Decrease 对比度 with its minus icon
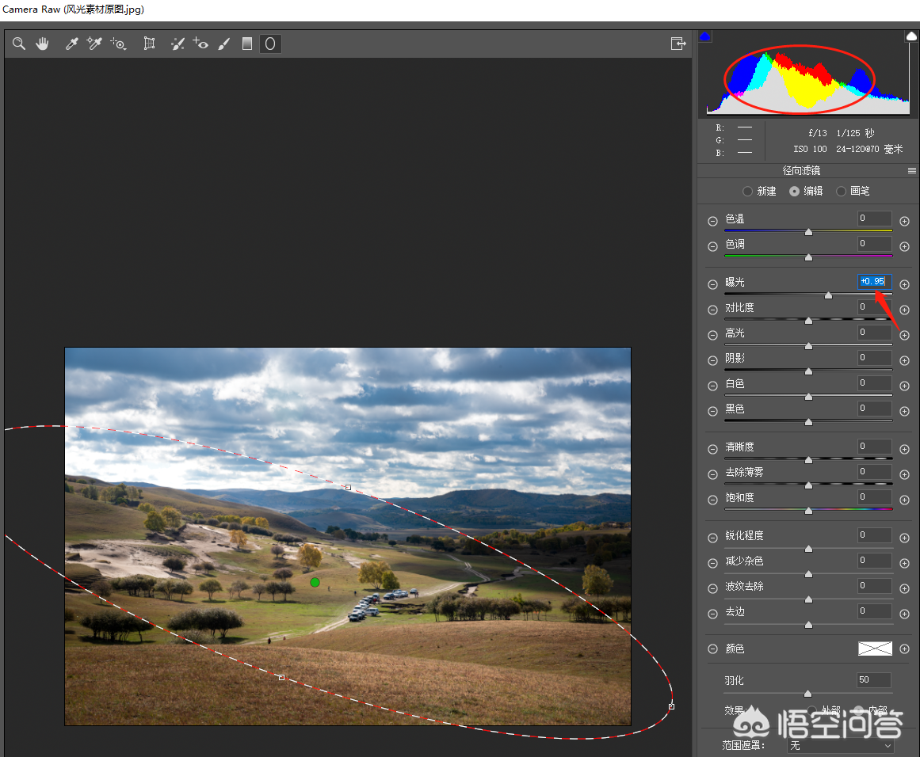Image resolution: width=920 pixels, height=757 pixels. pyautogui.click(x=713, y=310)
